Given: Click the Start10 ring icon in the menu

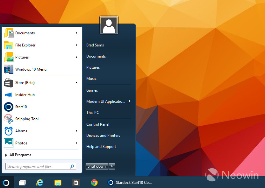Looking at the screenshot, I should pyautogui.click(x=9, y=107).
